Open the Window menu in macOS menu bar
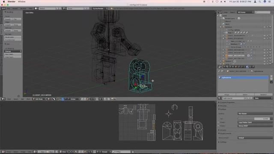274x154 pixels. click(x=22, y=2)
